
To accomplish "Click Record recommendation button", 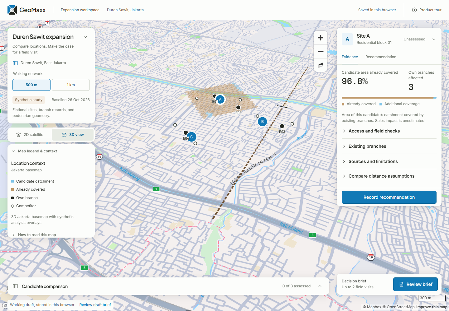I will click(x=389, y=197).
